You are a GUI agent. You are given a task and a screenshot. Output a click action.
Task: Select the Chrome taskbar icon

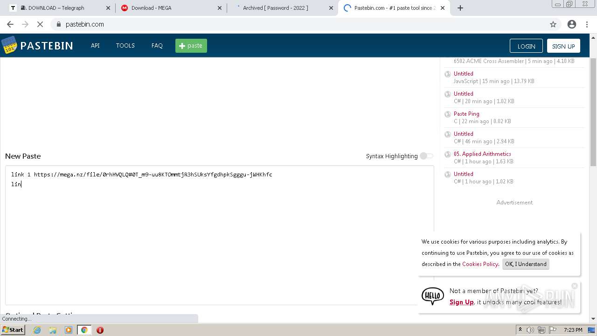point(84,330)
